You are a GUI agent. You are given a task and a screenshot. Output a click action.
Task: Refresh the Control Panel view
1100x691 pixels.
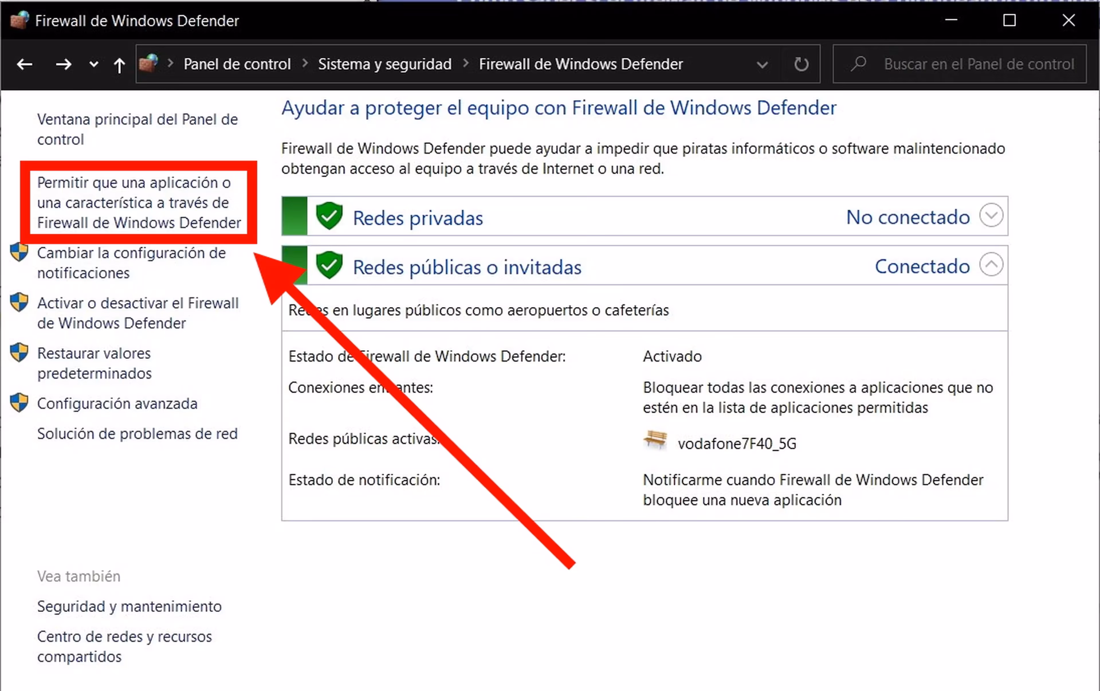pos(802,64)
